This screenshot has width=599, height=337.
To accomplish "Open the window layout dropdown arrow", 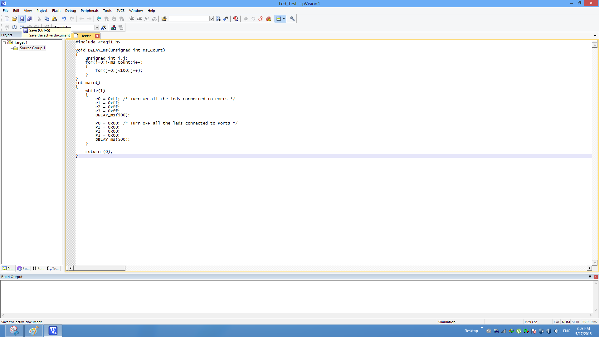I will pos(284,19).
